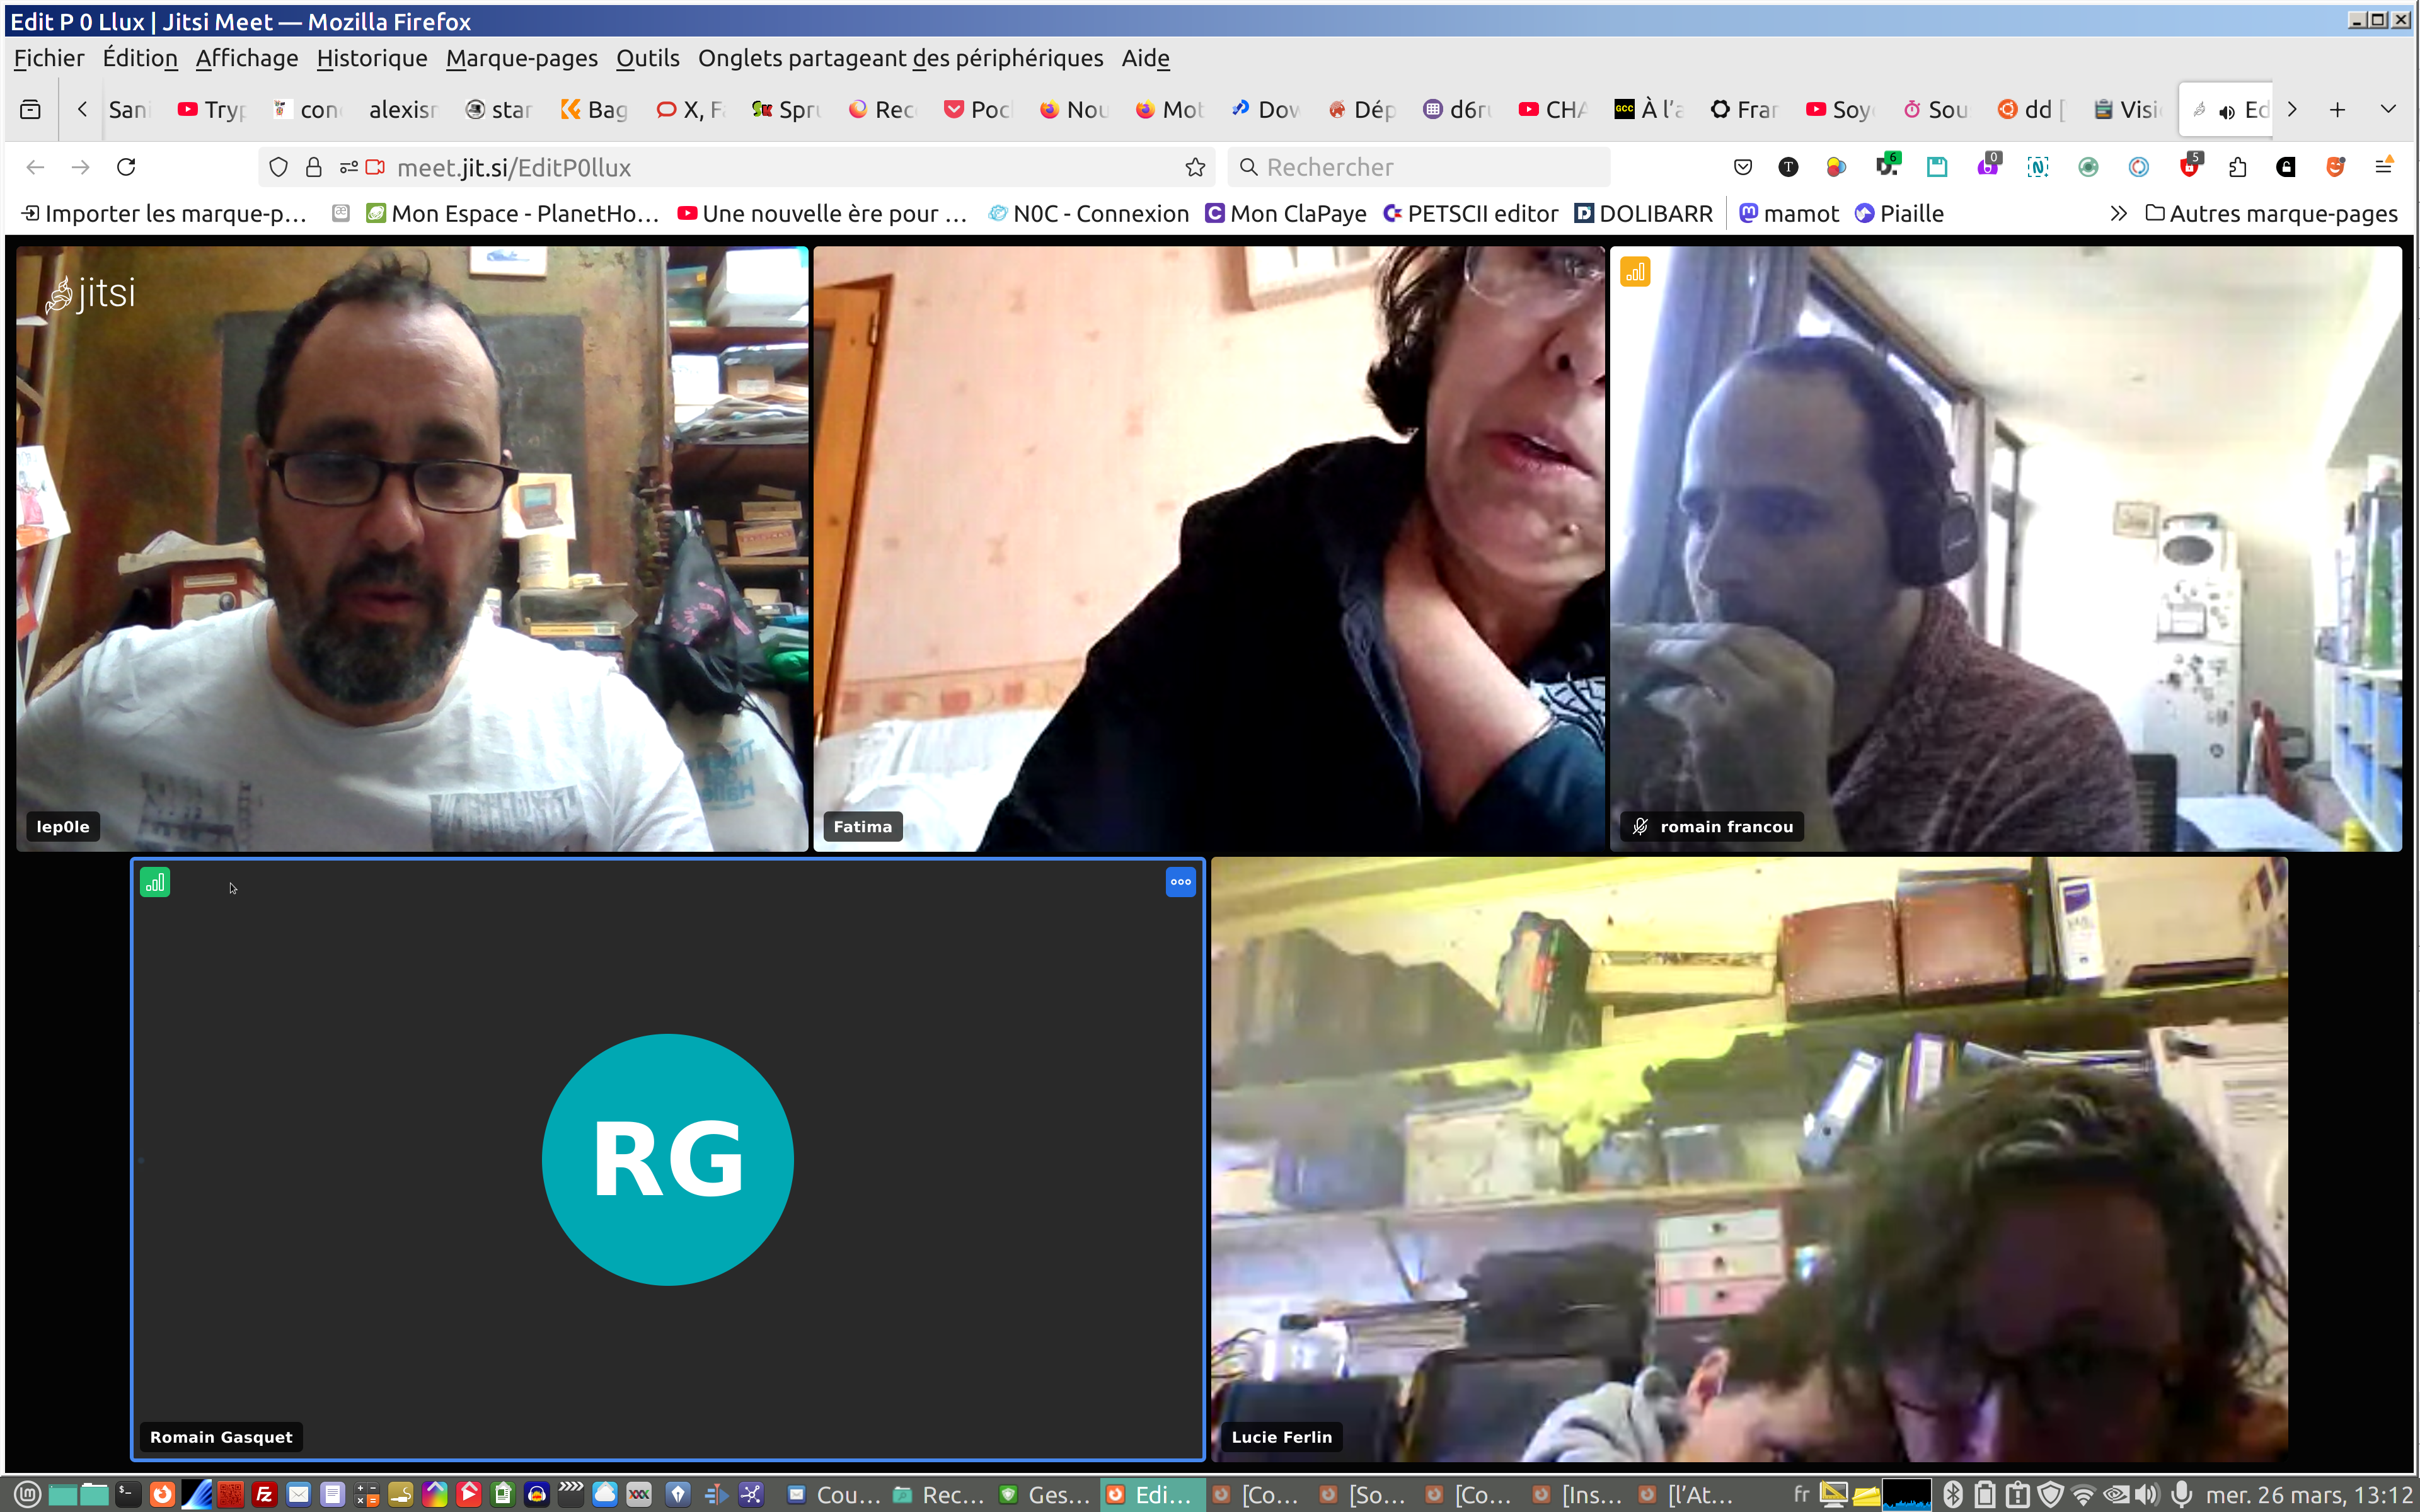Click the Rechercher search field

[1420, 167]
